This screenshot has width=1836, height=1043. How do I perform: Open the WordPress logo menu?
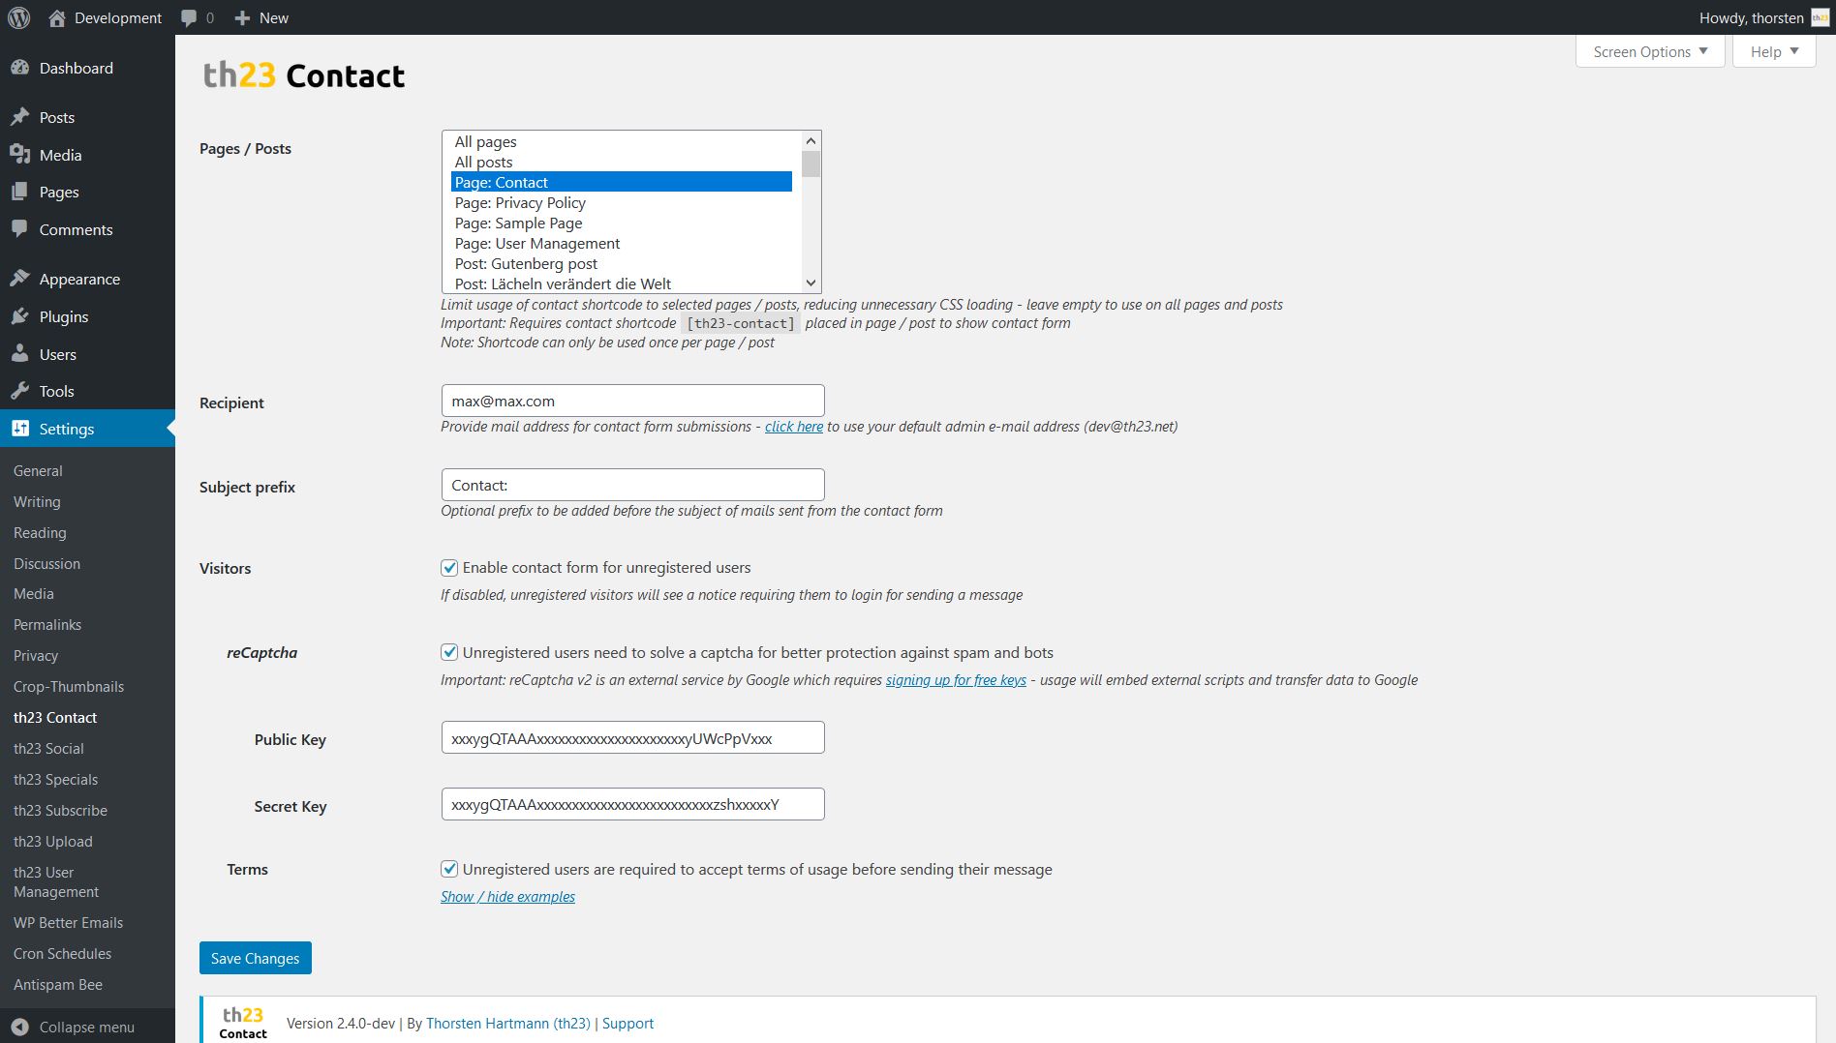(x=18, y=17)
